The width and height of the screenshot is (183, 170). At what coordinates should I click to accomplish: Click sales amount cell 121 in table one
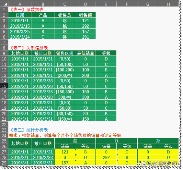[86, 20]
